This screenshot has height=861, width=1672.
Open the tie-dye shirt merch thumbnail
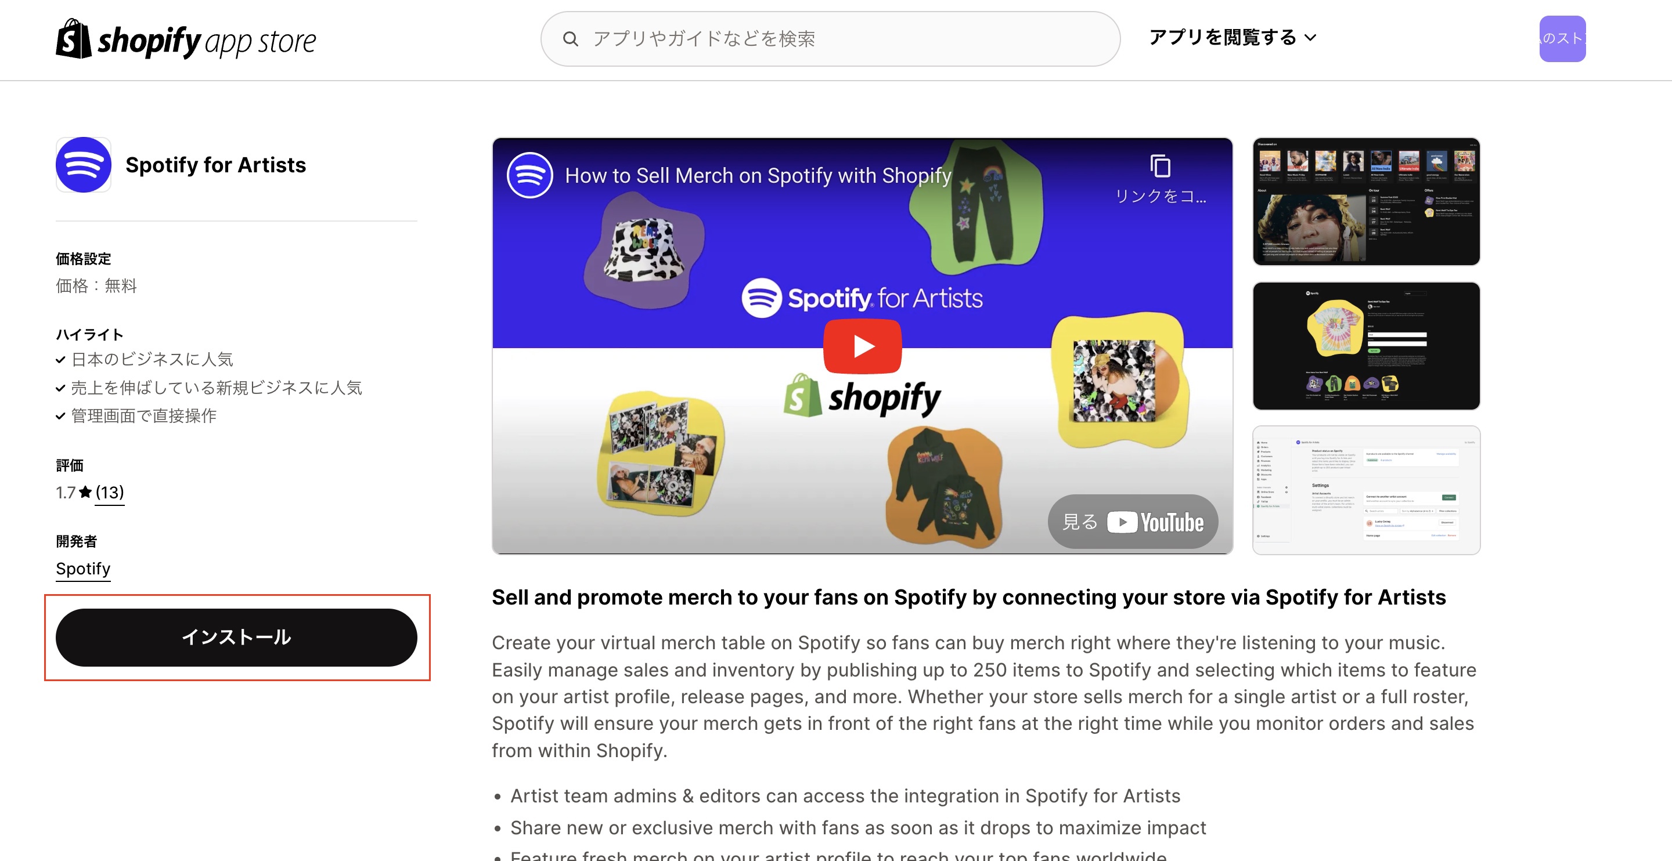(x=1365, y=346)
